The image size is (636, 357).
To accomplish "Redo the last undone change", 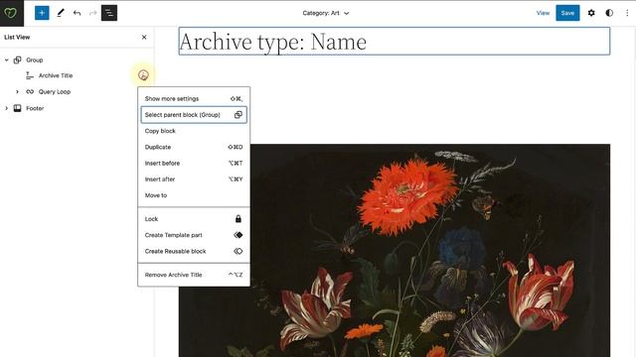I will point(92,13).
